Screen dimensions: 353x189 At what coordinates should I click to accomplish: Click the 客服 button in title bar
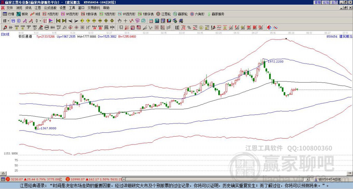click(317, 2)
